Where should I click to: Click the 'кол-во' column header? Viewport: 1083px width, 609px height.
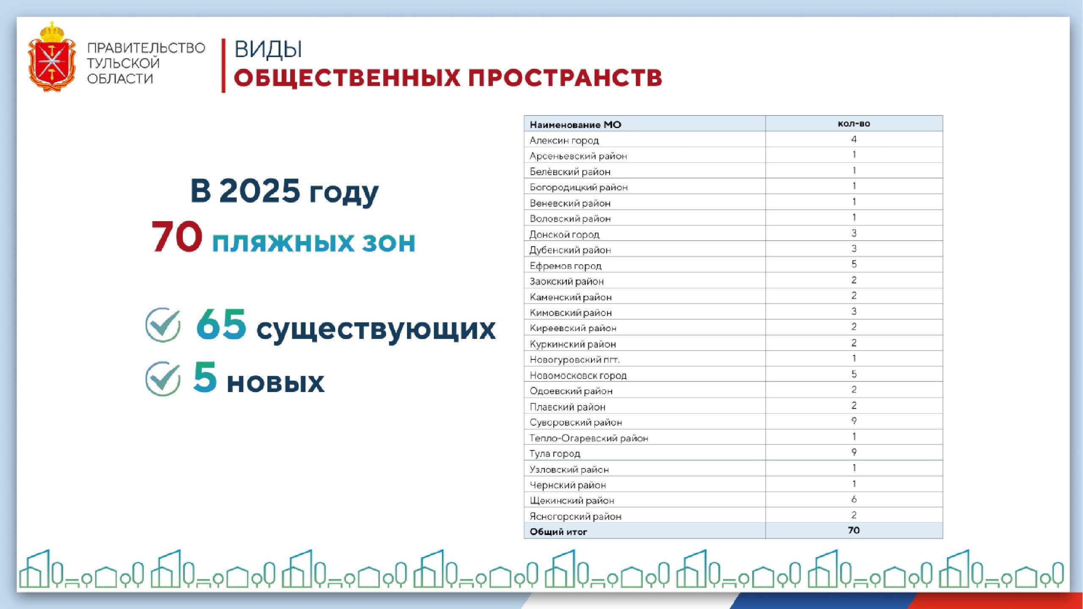[854, 123]
